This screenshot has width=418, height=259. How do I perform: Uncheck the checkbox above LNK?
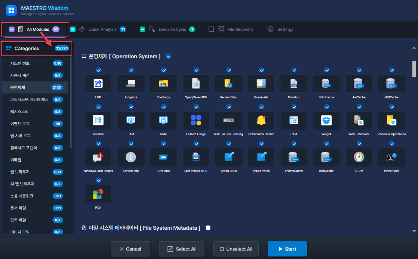[x=99, y=70]
